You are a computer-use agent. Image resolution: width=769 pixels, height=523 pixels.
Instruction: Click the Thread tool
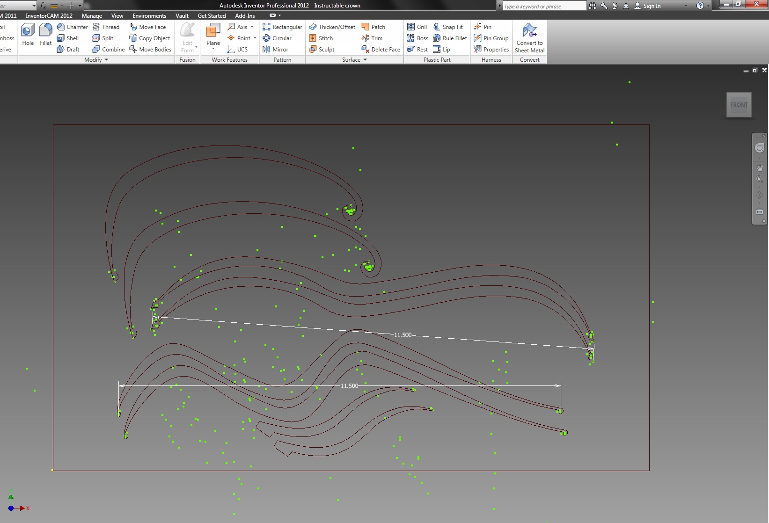coord(106,27)
